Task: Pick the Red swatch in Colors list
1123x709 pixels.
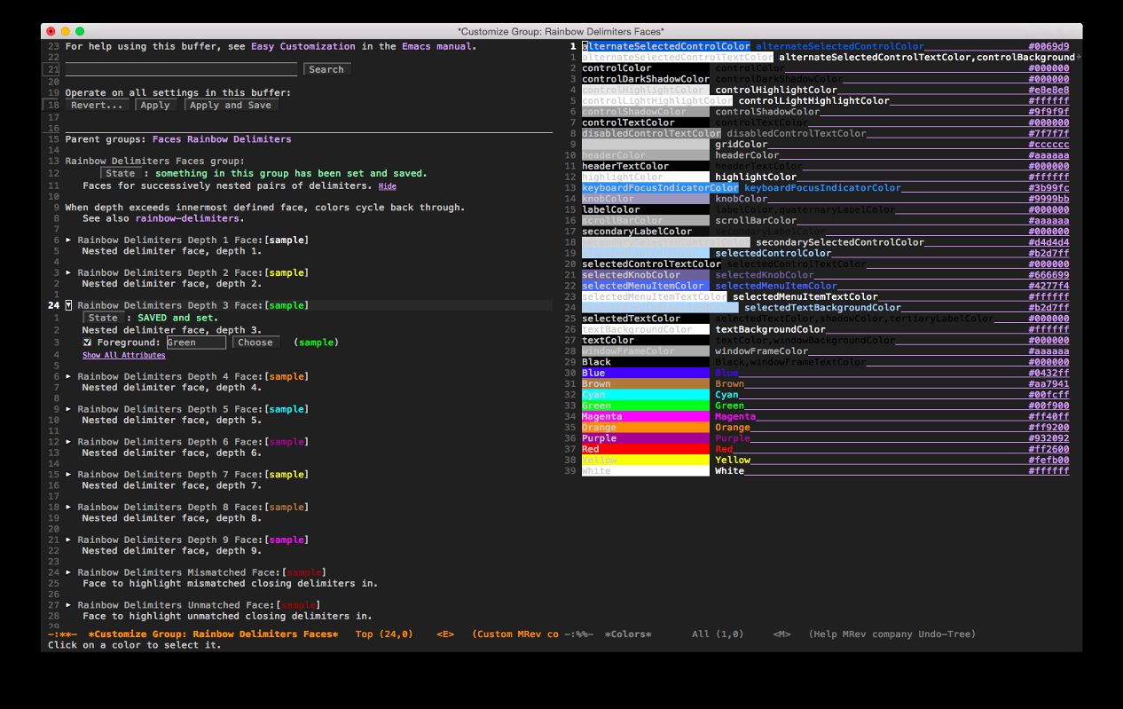Action: [646, 449]
